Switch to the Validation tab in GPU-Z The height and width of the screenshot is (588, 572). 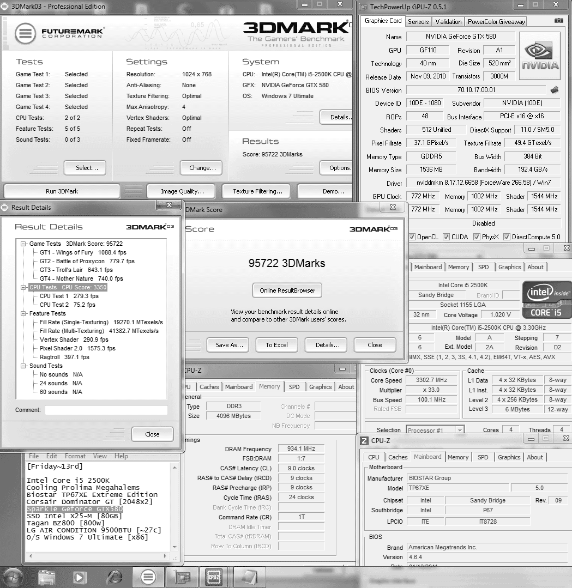(x=448, y=21)
